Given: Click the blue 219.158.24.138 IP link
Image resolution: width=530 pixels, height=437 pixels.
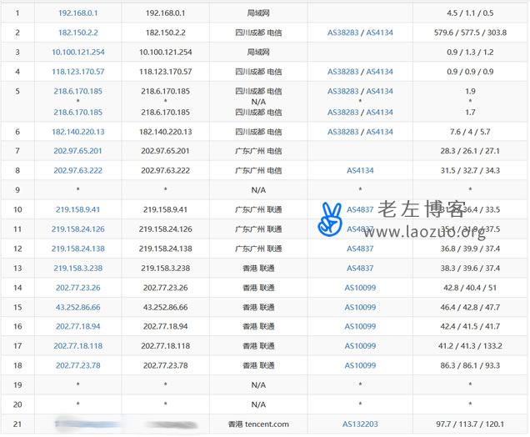Looking at the screenshot, I should pos(77,249).
